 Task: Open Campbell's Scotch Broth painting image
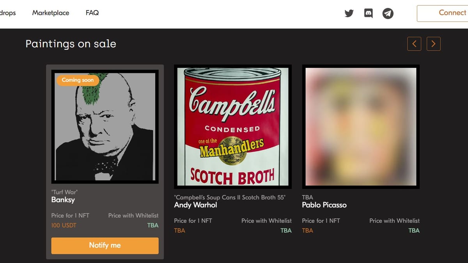[233, 127]
